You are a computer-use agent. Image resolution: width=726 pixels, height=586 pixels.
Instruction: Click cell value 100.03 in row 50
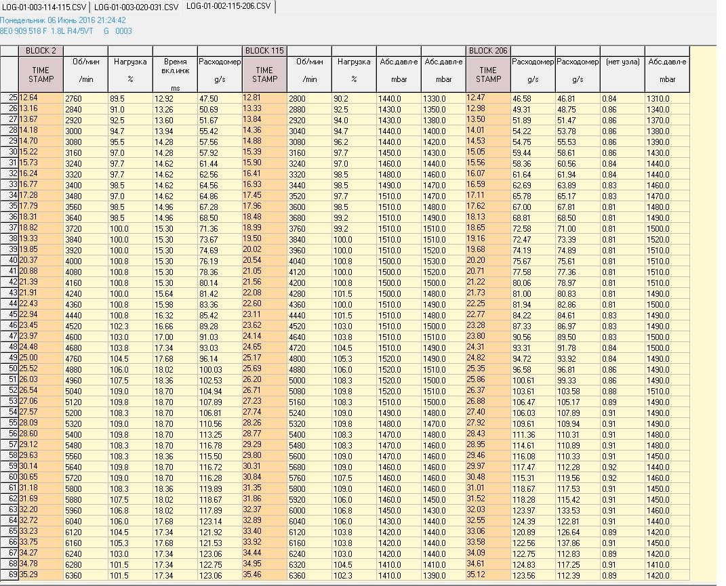tap(220, 369)
